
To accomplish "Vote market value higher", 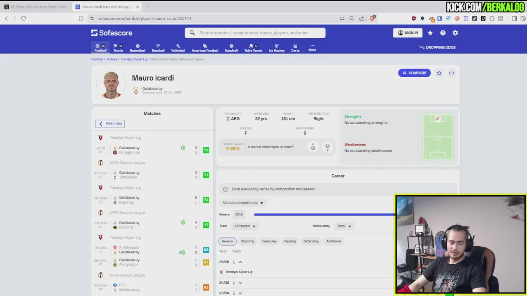I will (313, 147).
